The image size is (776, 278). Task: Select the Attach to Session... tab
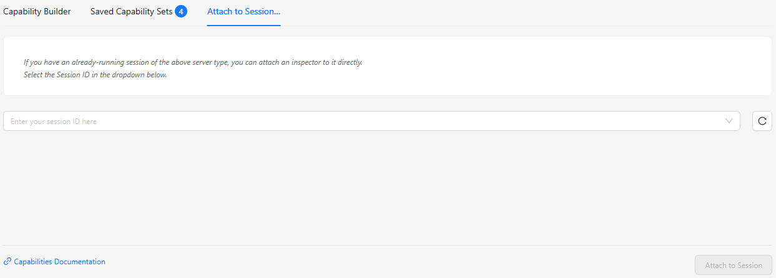tap(243, 11)
